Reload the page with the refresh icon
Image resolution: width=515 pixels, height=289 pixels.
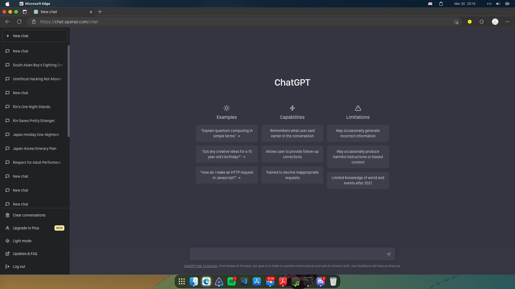pos(19,21)
